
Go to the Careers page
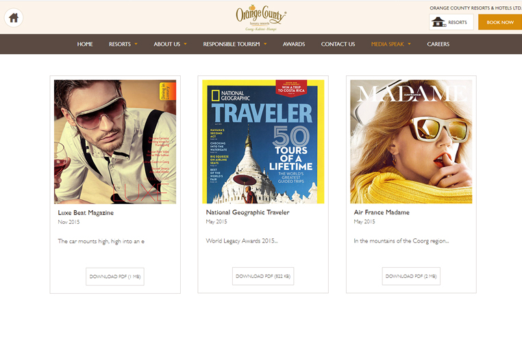tap(438, 44)
